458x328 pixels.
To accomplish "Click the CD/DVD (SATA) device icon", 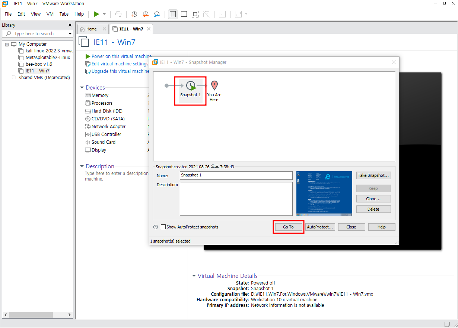I will pos(88,119).
